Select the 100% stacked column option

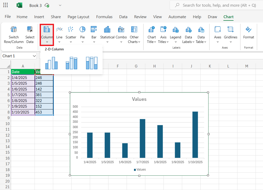click(92, 63)
